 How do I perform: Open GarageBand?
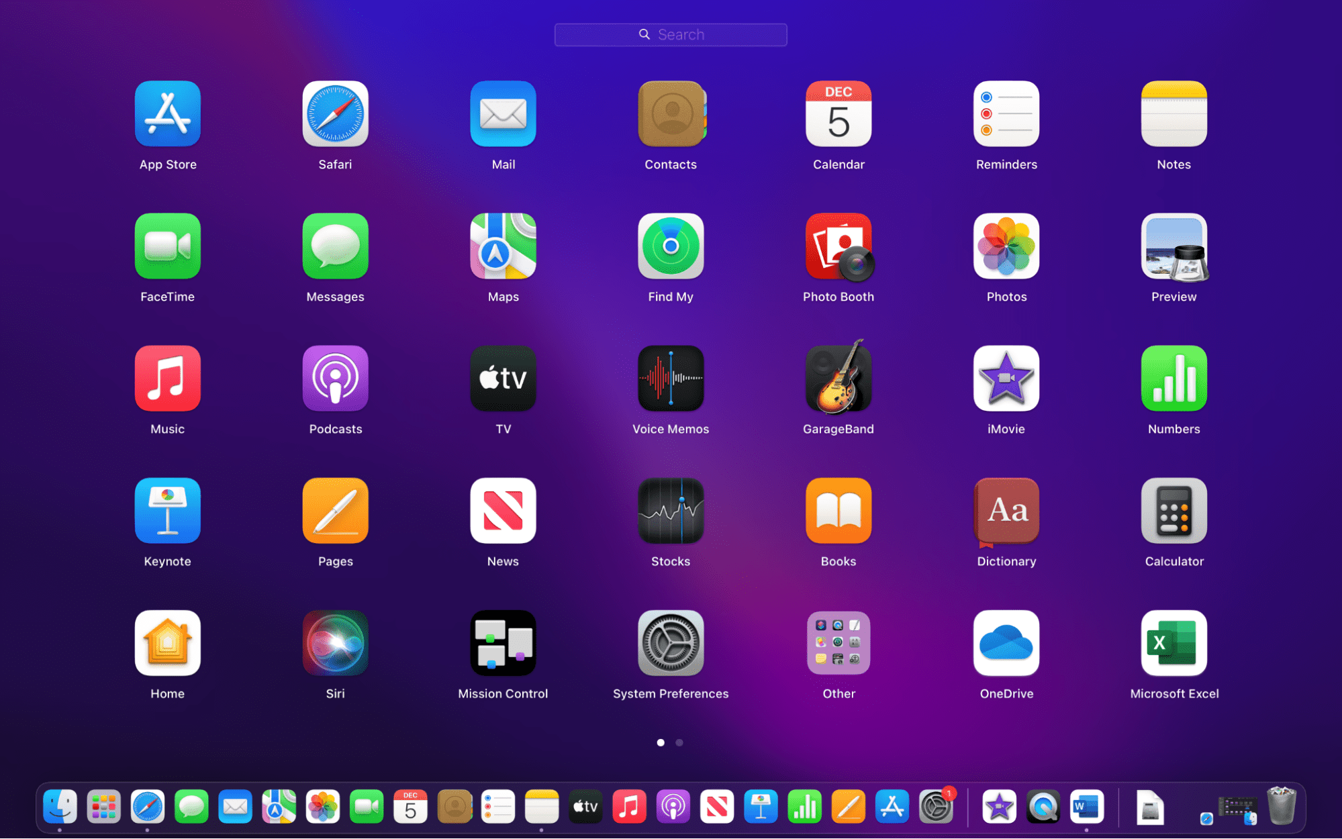tap(838, 377)
